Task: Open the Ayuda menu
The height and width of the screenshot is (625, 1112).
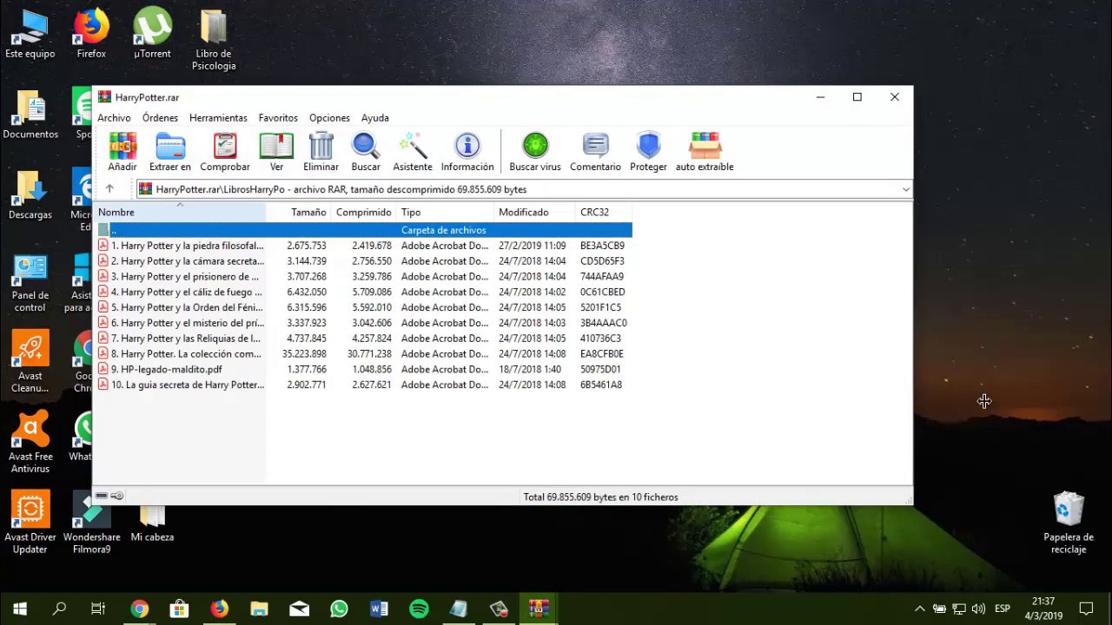Action: (x=375, y=118)
